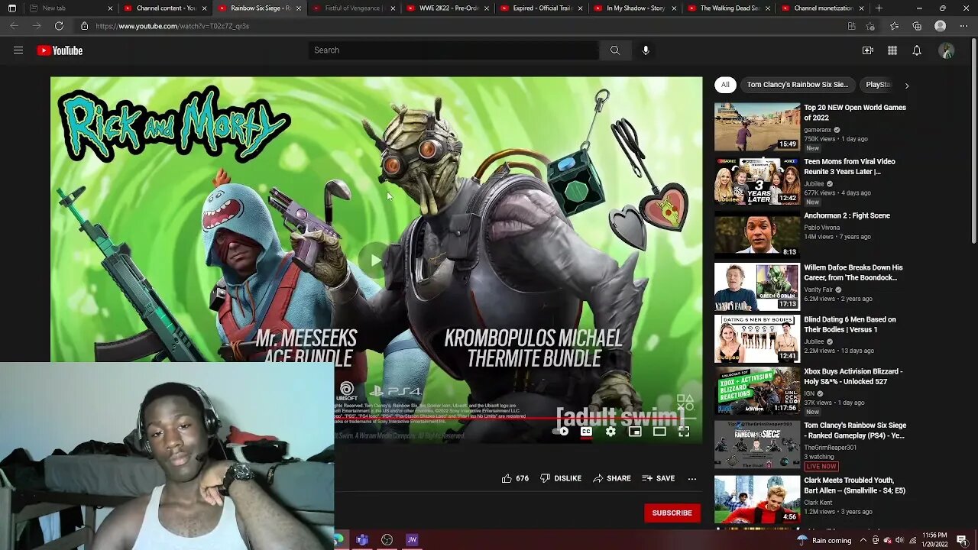Open the volume icon in system tray
This screenshot has height=550, width=978.
tap(899, 540)
